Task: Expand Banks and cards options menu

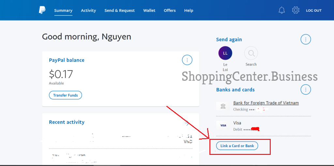Action: 305,90
